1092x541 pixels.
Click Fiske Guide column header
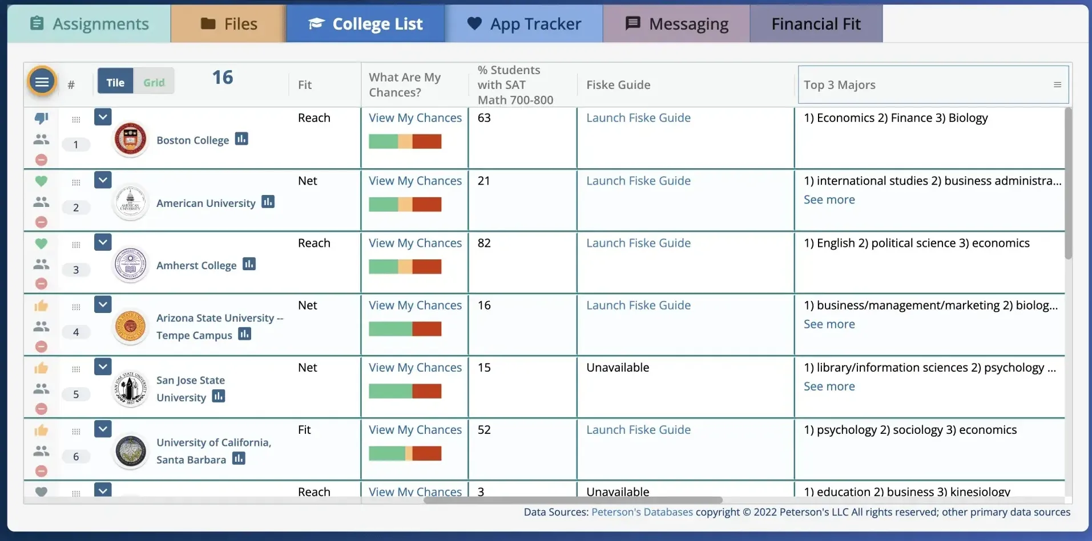(618, 85)
